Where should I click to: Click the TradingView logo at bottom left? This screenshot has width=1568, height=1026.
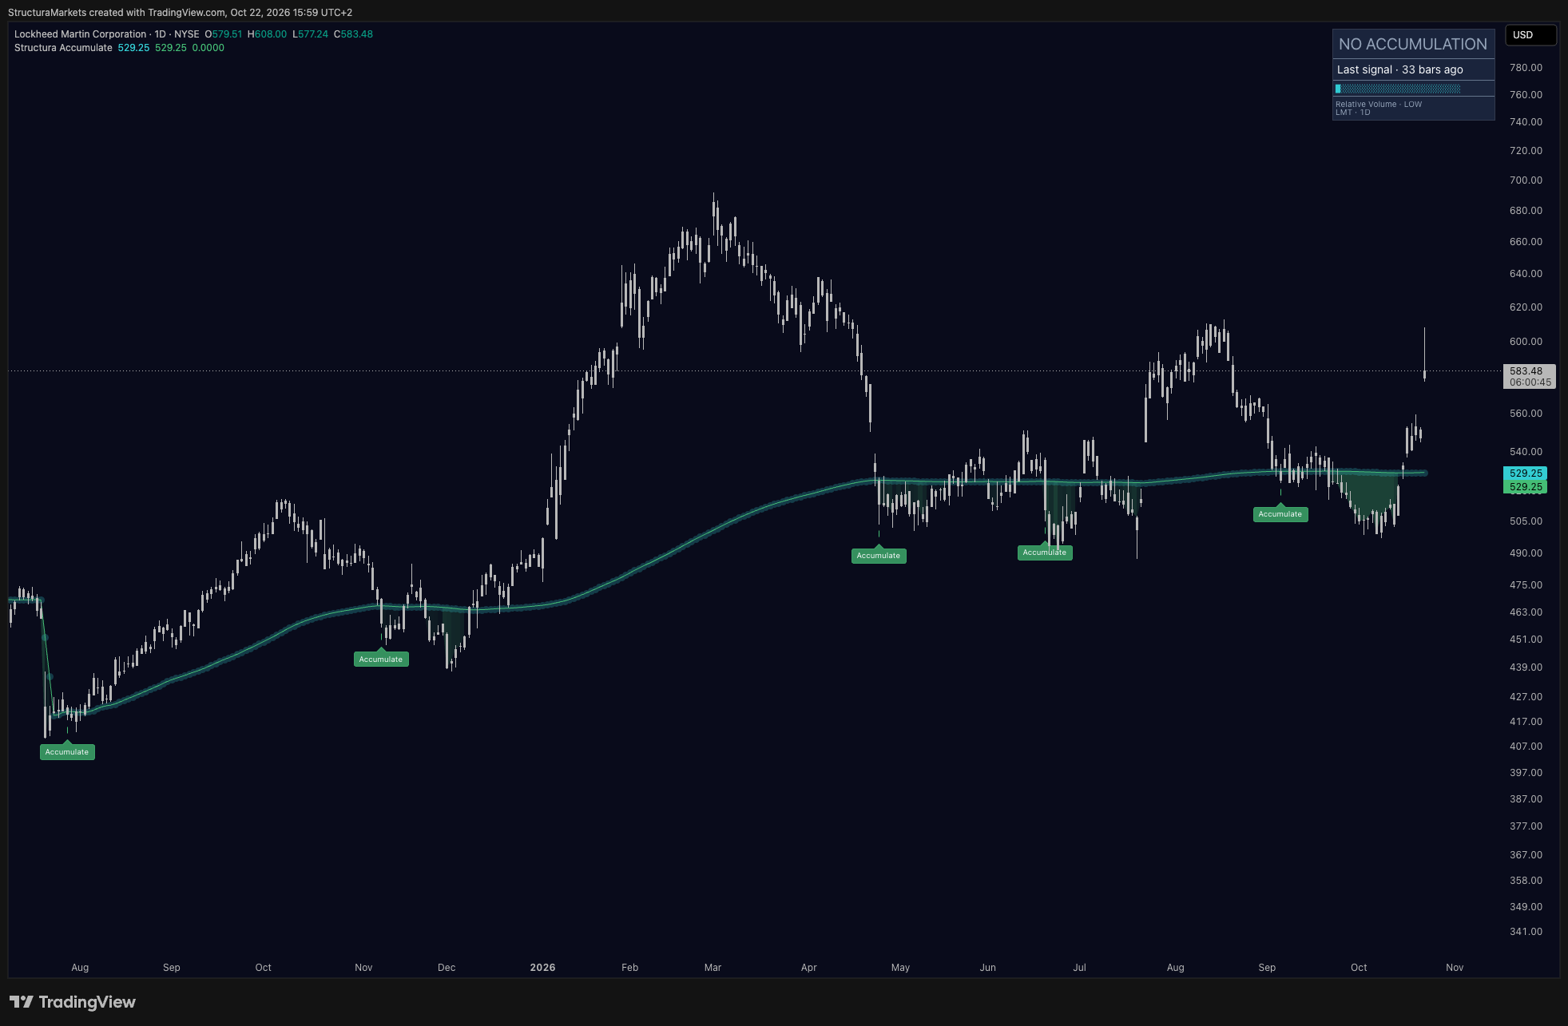coord(73,1002)
